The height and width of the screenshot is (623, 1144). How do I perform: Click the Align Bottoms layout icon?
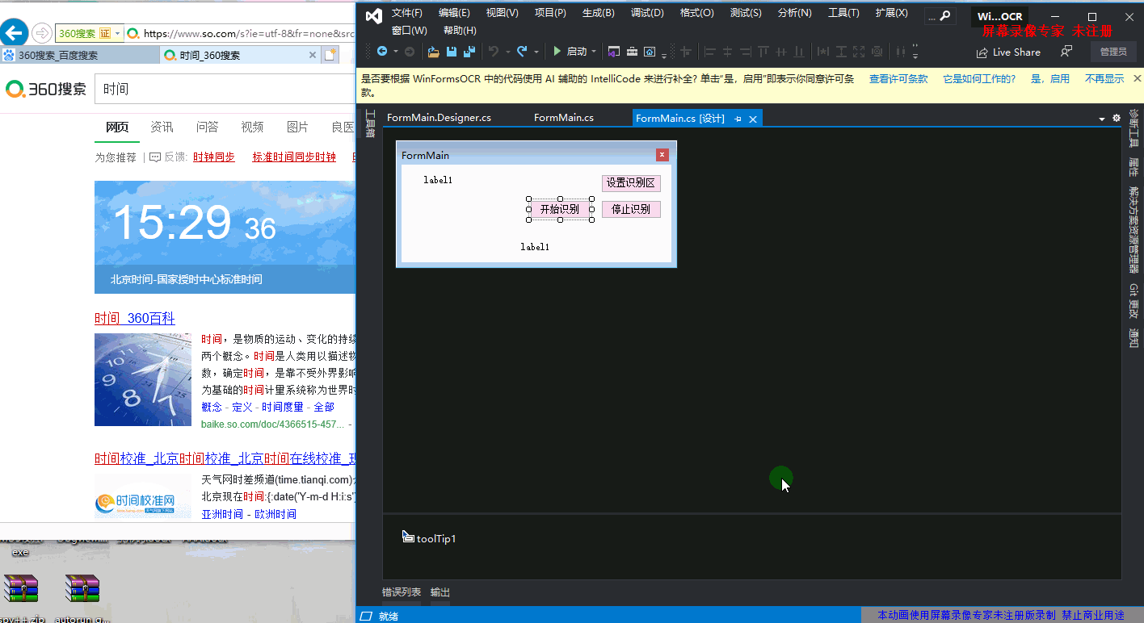(799, 52)
